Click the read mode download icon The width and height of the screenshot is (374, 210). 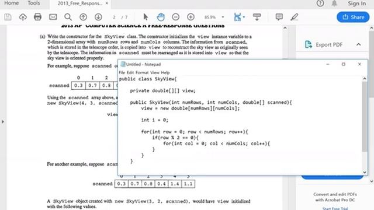coord(257,17)
